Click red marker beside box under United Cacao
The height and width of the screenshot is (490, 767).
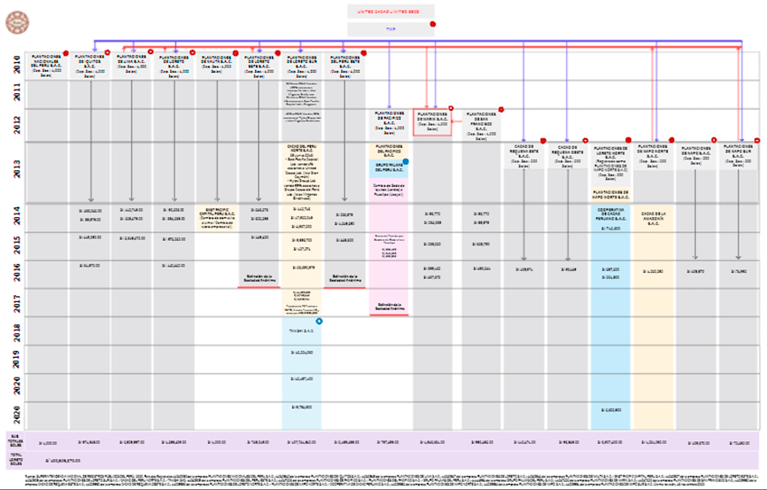click(432, 24)
